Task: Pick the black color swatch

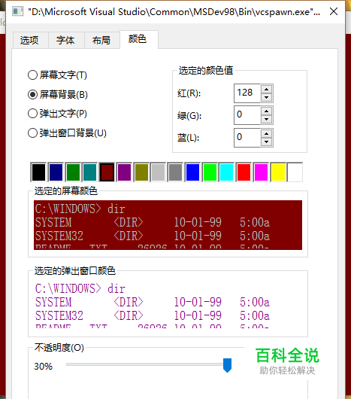Action: [x=38, y=172]
